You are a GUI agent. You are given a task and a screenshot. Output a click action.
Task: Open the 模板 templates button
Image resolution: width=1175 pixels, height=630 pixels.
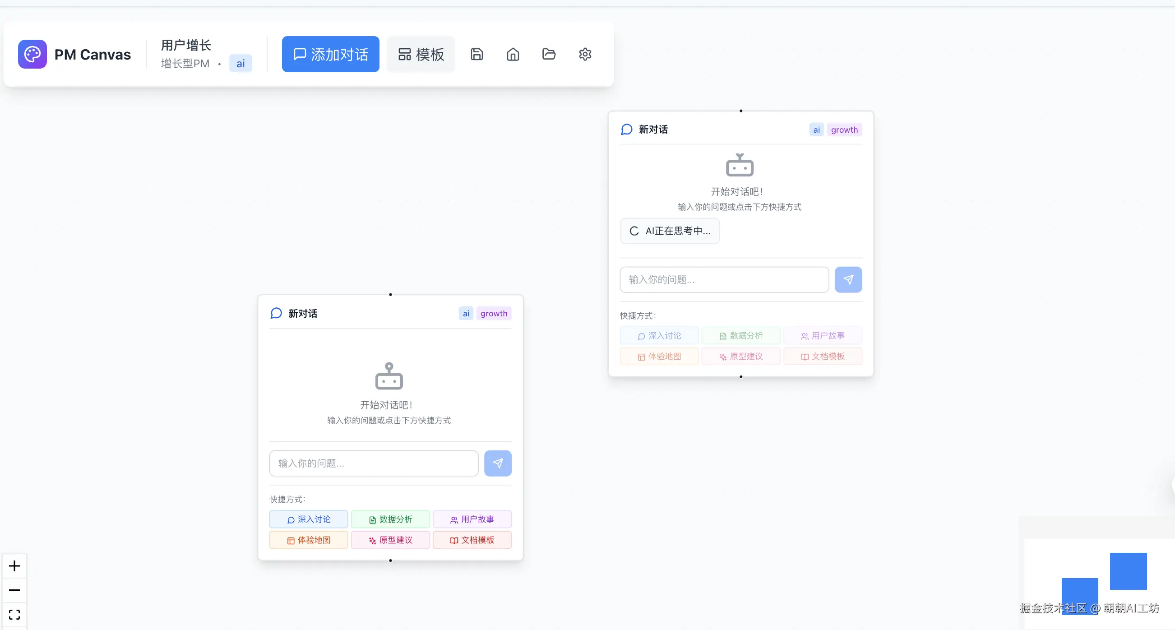421,54
